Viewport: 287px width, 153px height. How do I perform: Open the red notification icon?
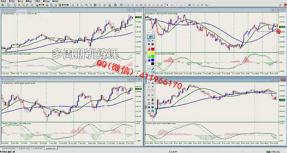pos(285,5)
